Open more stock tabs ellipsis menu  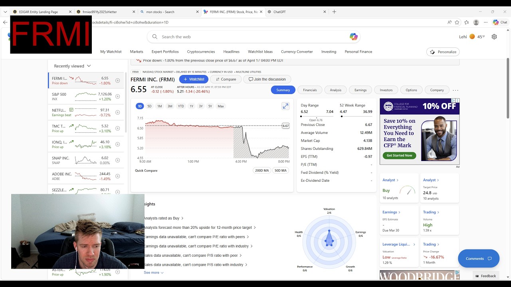click(456, 90)
